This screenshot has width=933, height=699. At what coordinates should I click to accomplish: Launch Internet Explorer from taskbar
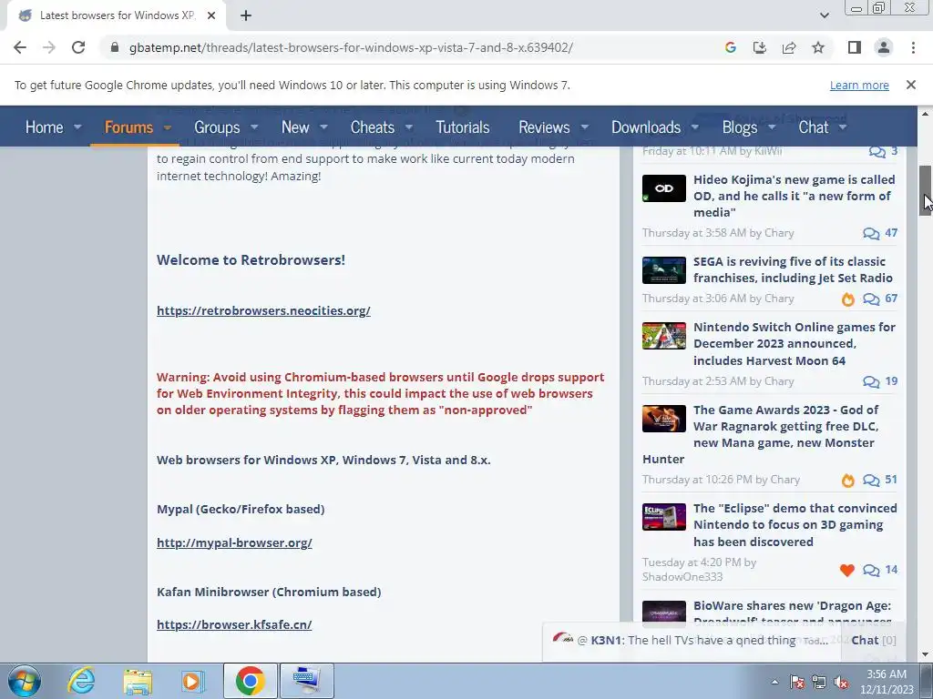pyautogui.click(x=81, y=681)
